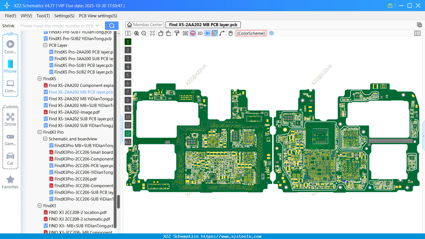
Task: Open the model number dropdown
Action: click(x=98, y=25)
